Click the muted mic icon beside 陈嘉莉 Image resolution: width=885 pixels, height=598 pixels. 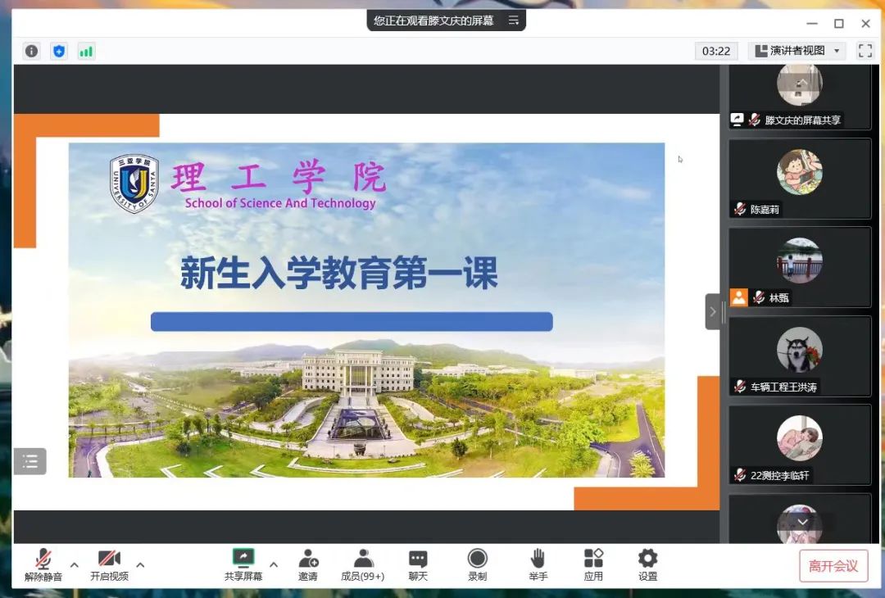(740, 209)
